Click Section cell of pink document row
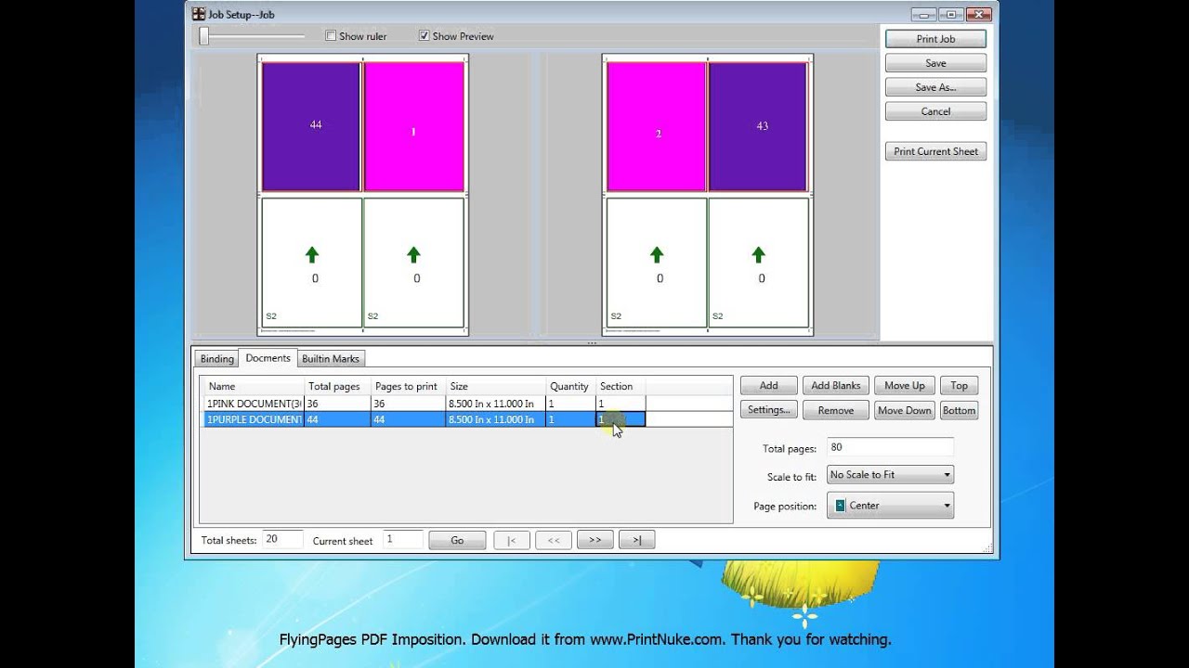 (620, 404)
